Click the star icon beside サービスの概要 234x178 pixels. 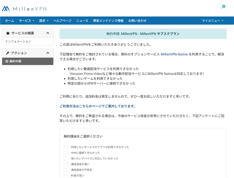pyautogui.click(x=8, y=33)
